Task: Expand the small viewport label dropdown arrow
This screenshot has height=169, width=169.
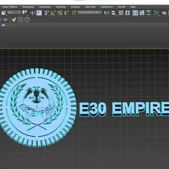Action: (x=6, y=25)
